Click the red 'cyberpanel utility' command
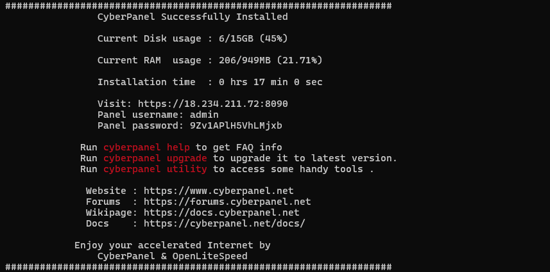The height and width of the screenshot is (272, 550). (155, 169)
